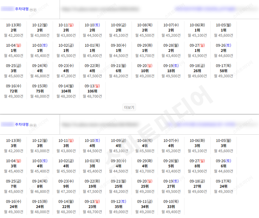Select the '106위' rank value
This screenshot has height=218, width=259.
tap(92, 91)
